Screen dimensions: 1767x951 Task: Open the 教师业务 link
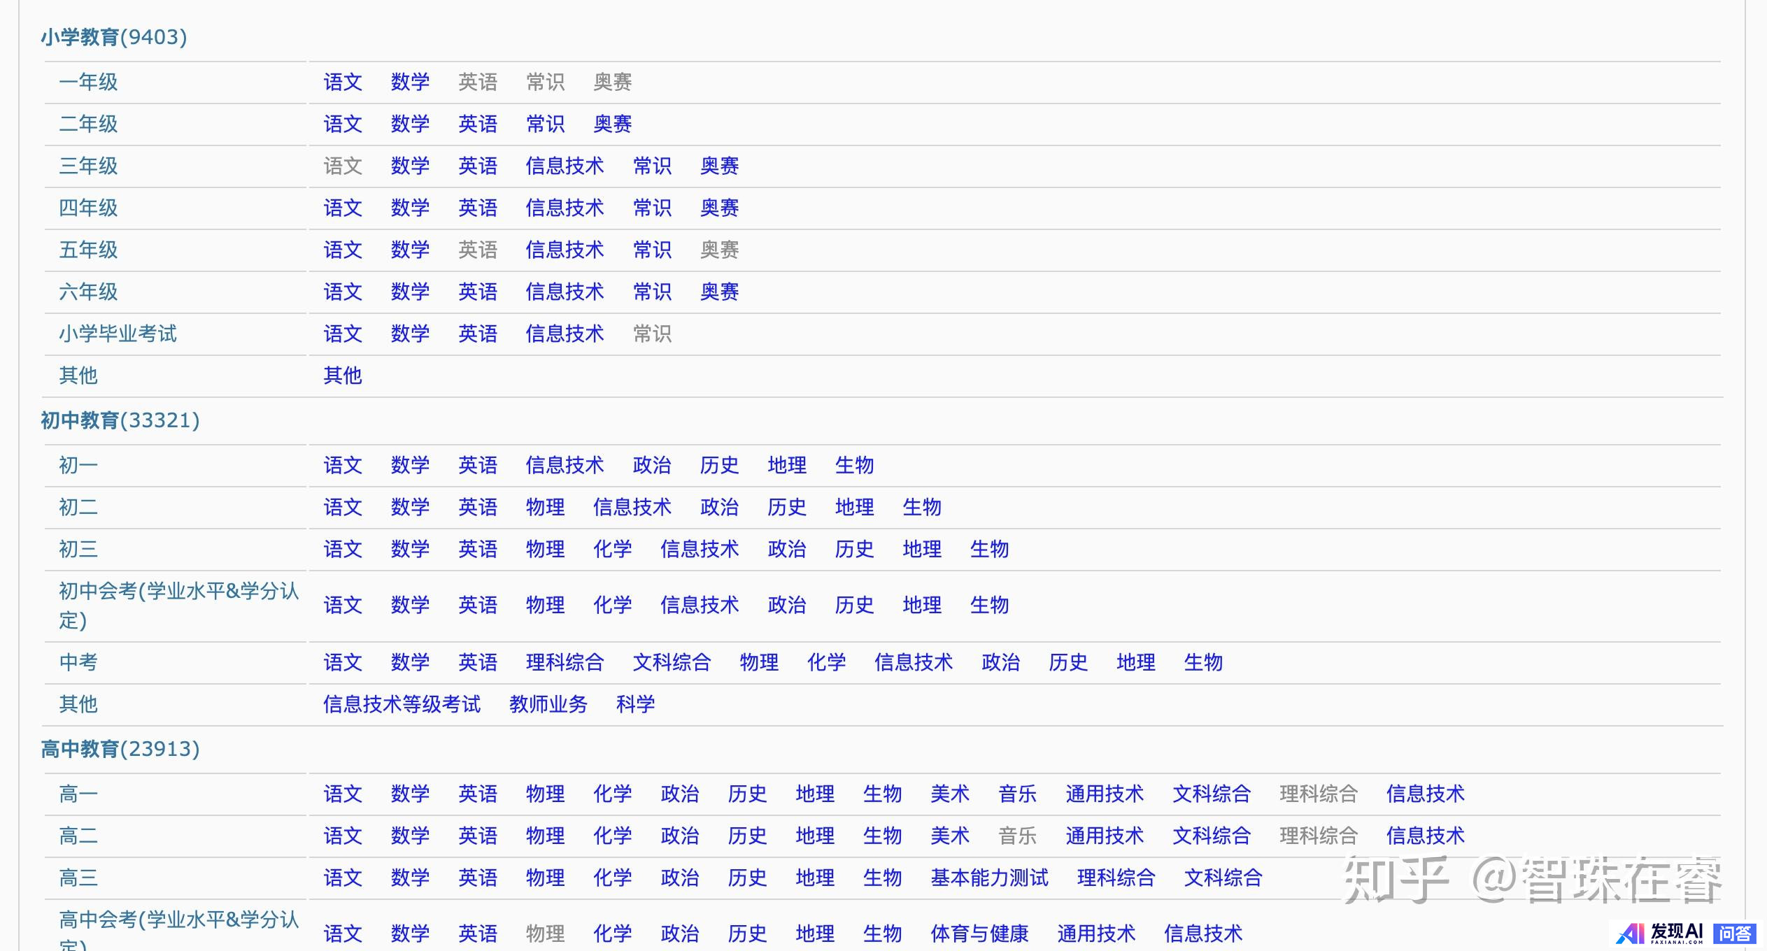[548, 705]
